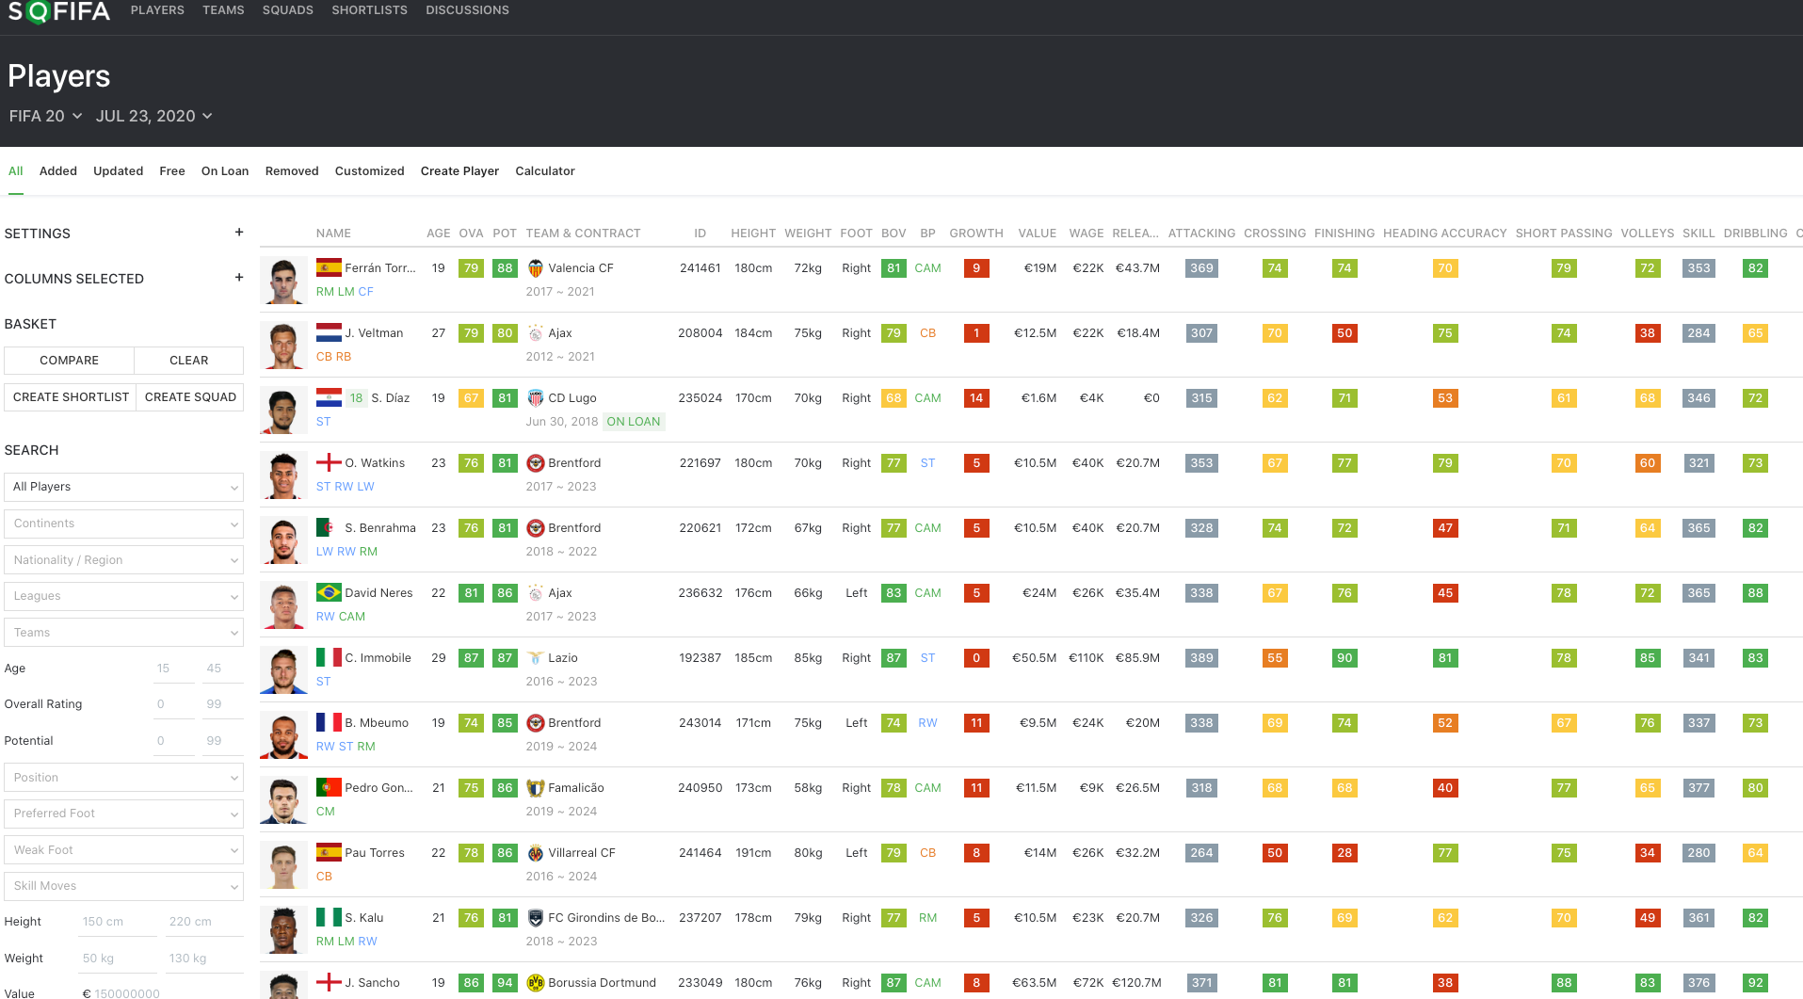Click the ON LOAN badge for S. Díaz
This screenshot has height=999, width=1803.
pyautogui.click(x=634, y=422)
